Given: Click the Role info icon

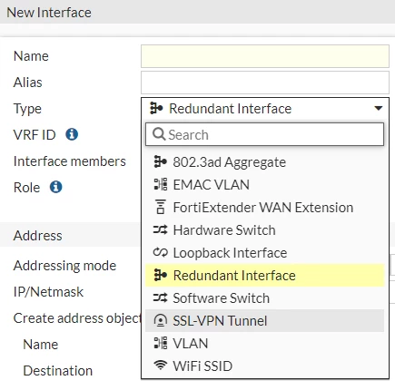Looking at the screenshot, I should [56, 187].
